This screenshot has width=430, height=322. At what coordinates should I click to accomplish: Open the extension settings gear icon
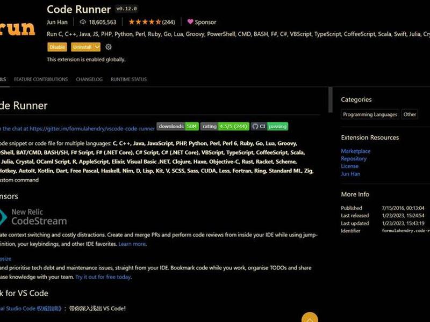tap(109, 47)
